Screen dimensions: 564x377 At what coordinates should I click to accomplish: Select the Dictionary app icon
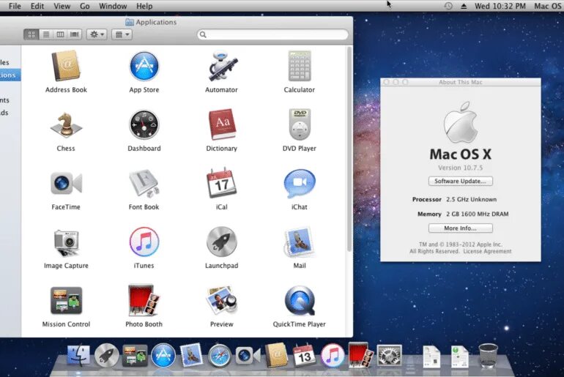[x=221, y=124]
